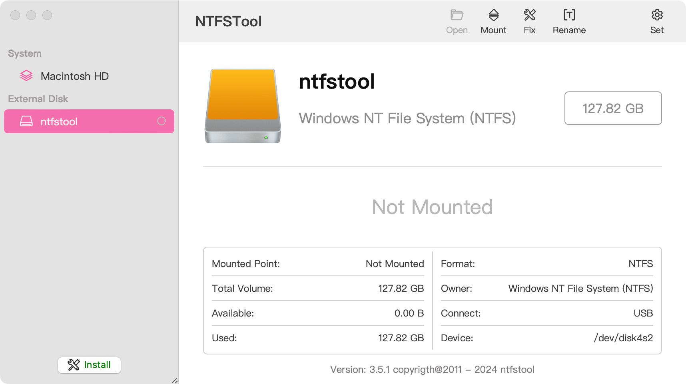Click the Not Mounted status text
The width and height of the screenshot is (686, 384).
coord(432,207)
